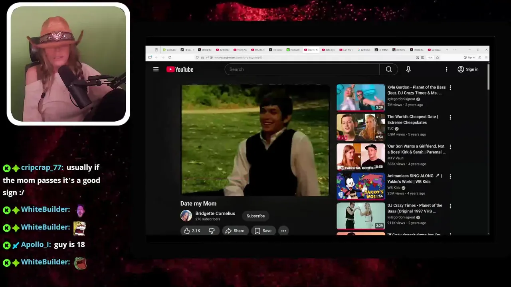The height and width of the screenshot is (287, 511).
Task: Go back in the browser
Action: [156, 57]
